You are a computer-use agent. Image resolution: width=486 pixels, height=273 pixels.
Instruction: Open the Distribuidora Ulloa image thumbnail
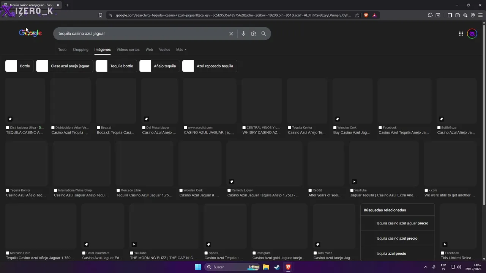click(25, 100)
